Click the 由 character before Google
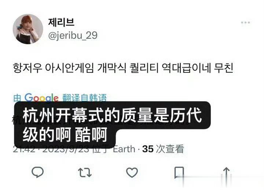This screenshot has width=264, height=190. (17, 98)
